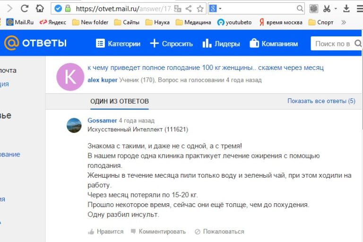Open the New folder bookmark folder
The width and height of the screenshot is (363, 242).
pyautogui.click(x=90, y=22)
